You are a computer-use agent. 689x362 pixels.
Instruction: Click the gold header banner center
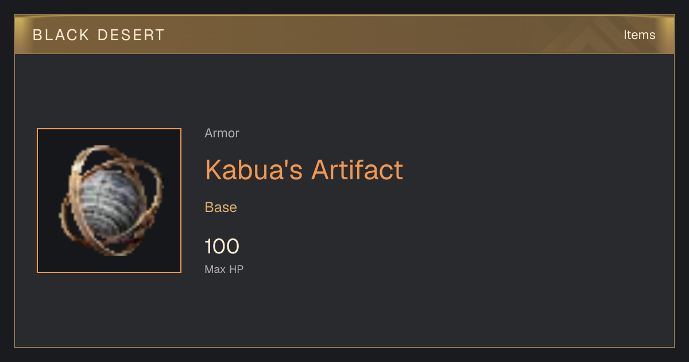point(344,34)
